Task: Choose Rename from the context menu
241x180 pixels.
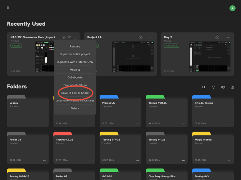Action: click(x=75, y=46)
